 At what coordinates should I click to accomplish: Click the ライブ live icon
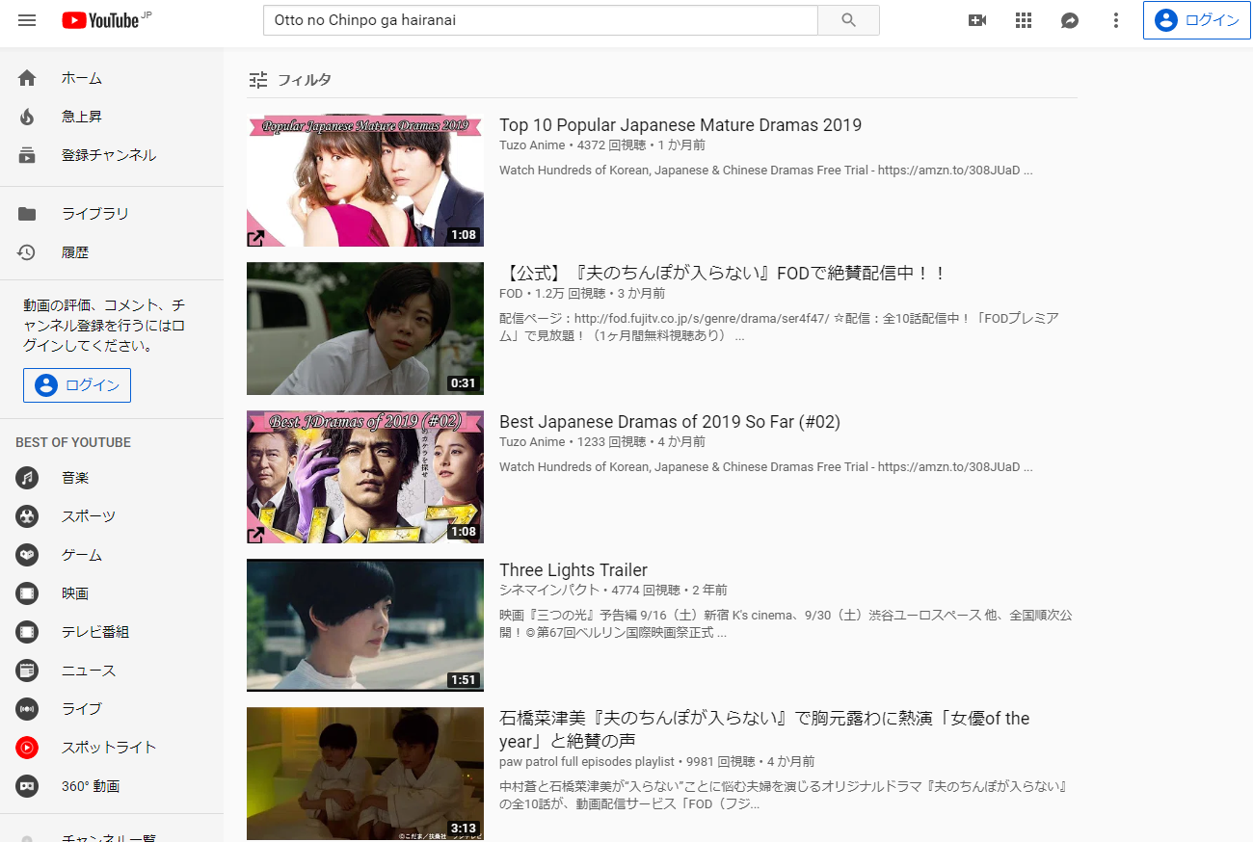(27, 709)
